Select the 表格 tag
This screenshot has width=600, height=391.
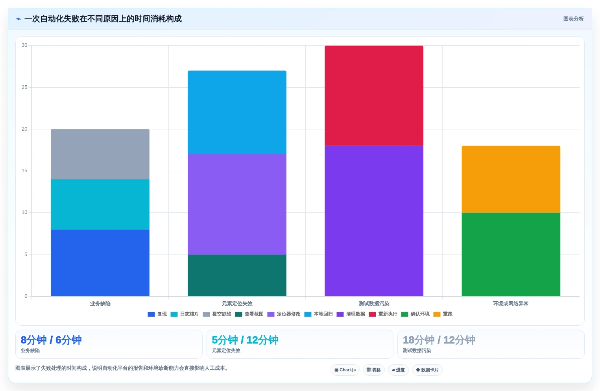point(374,370)
